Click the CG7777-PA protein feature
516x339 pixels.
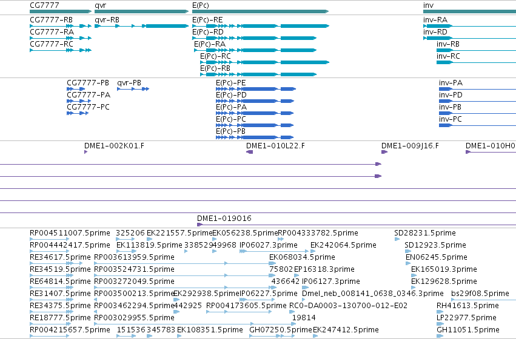79,101
